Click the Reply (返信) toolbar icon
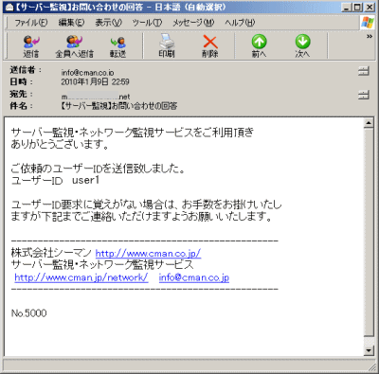Image resolution: width=379 pixels, height=374 pixels. 31,46
